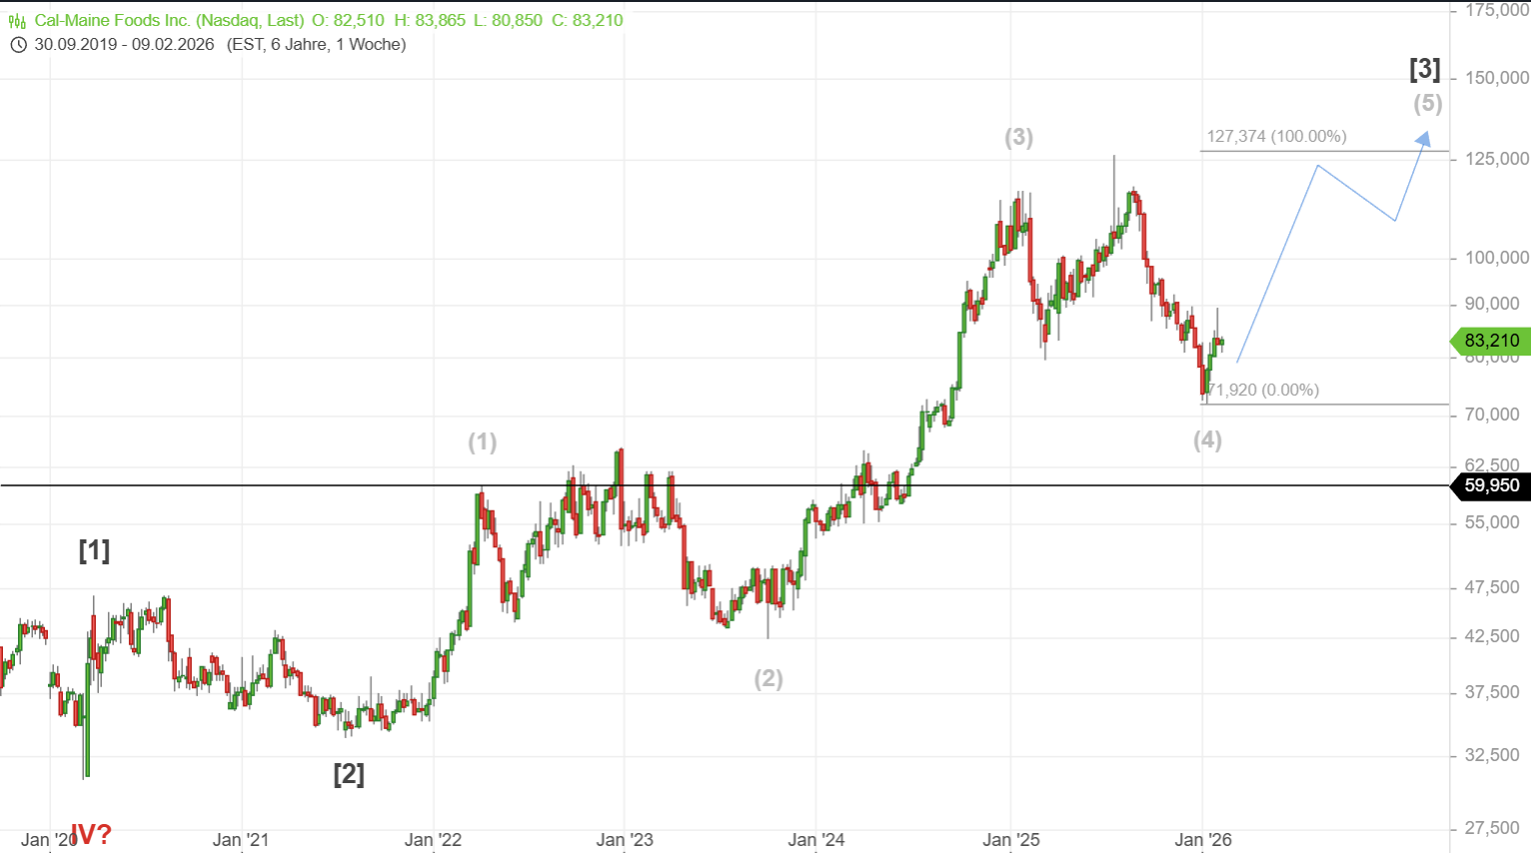Click Jan '26 on the time axis
Viewport: 1531px width, 853px height.
[1203, 840]
